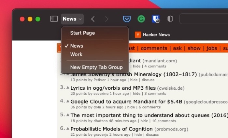Viewport: 228px width, 138px height.
Task: Open James Sowerby's British Mineralogy story
Action: click(134, 74)
